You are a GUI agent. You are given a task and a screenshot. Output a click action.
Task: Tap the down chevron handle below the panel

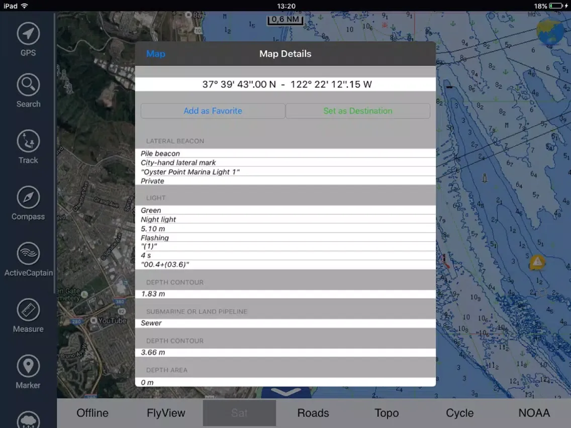coord(286,392)
